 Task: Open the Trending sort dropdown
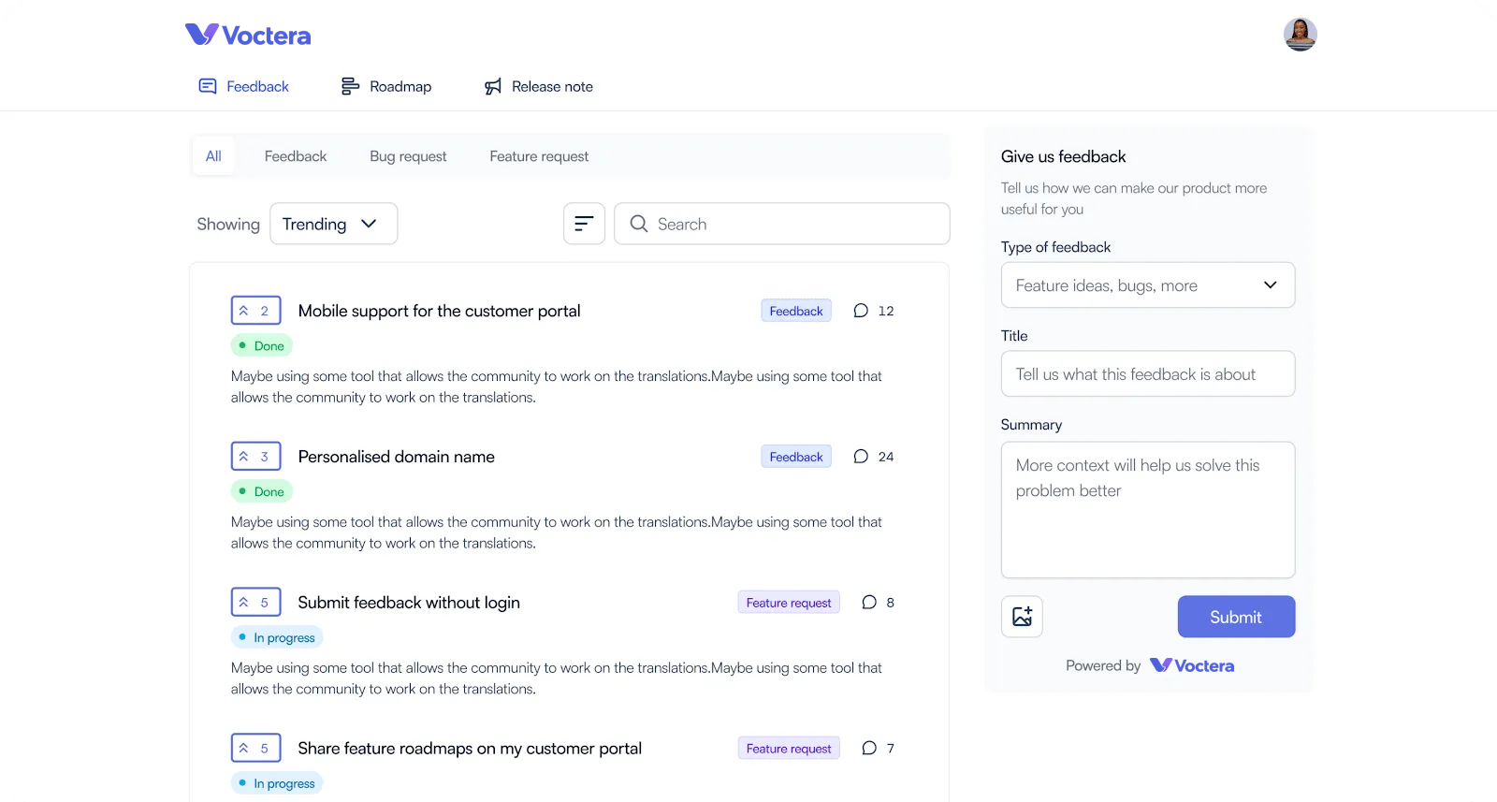coord(334,224)
